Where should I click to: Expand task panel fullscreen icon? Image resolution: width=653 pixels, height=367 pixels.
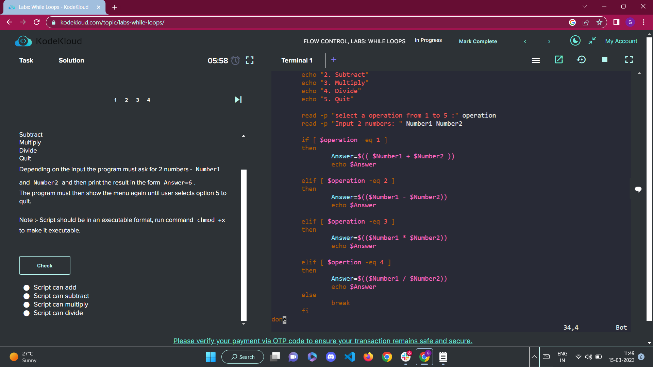250,60
